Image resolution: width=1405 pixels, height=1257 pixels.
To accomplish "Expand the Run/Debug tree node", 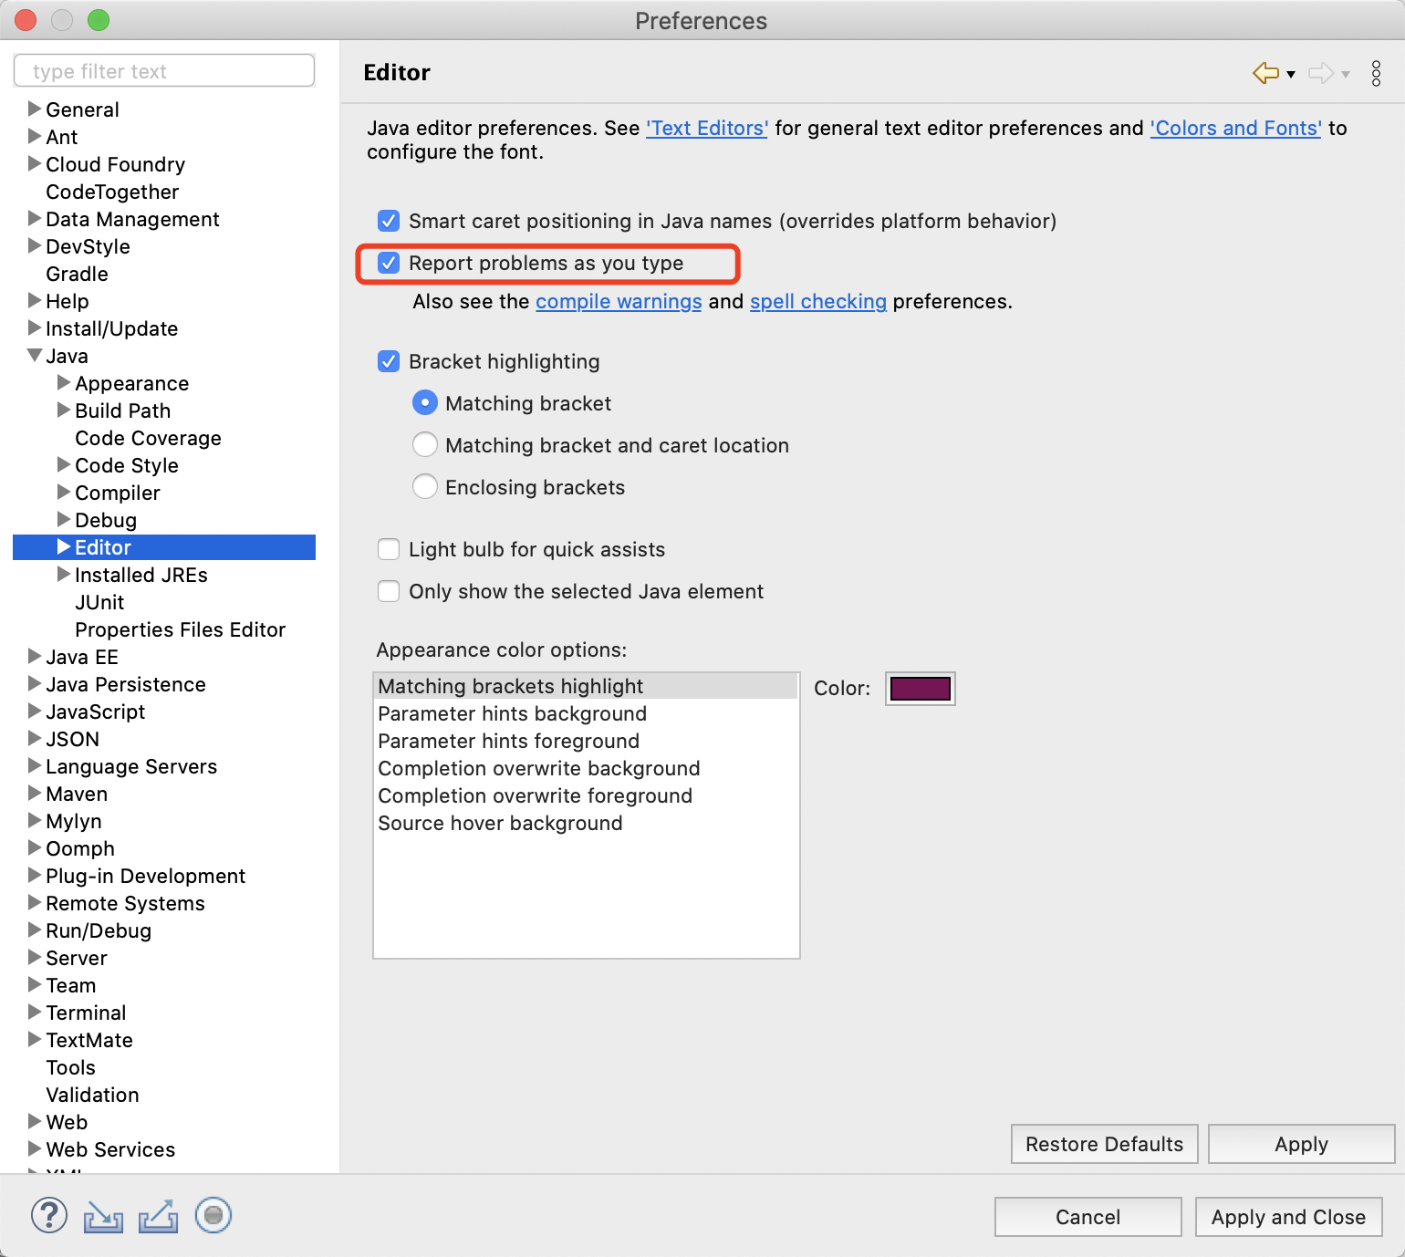I will click(x=35, y=930).
